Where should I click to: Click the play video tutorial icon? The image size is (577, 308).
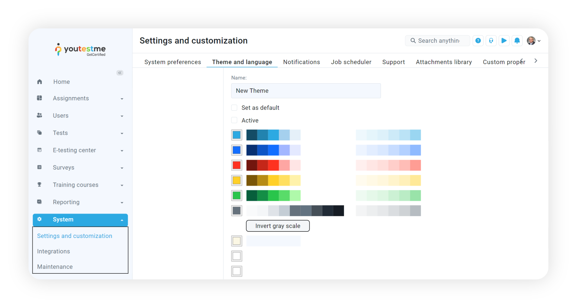point(504,41)
